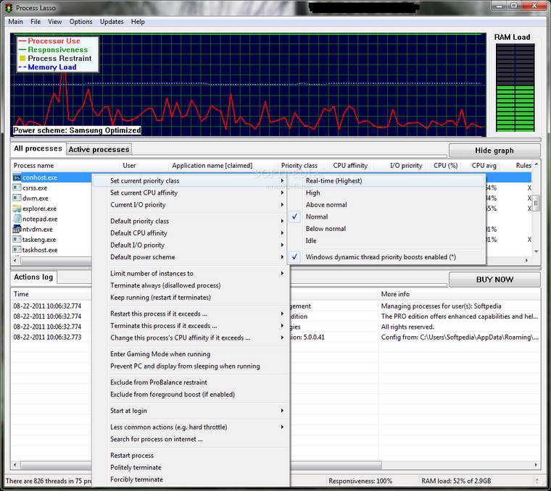Click the taskeng.exe process icon
Image resolution: width=551 pixels, height=491 pixels.
[17, 240]
